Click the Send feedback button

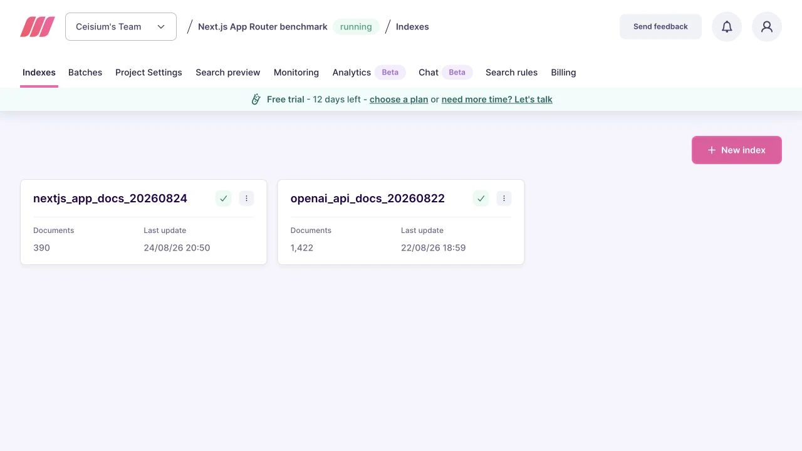(x=660, y=27)
